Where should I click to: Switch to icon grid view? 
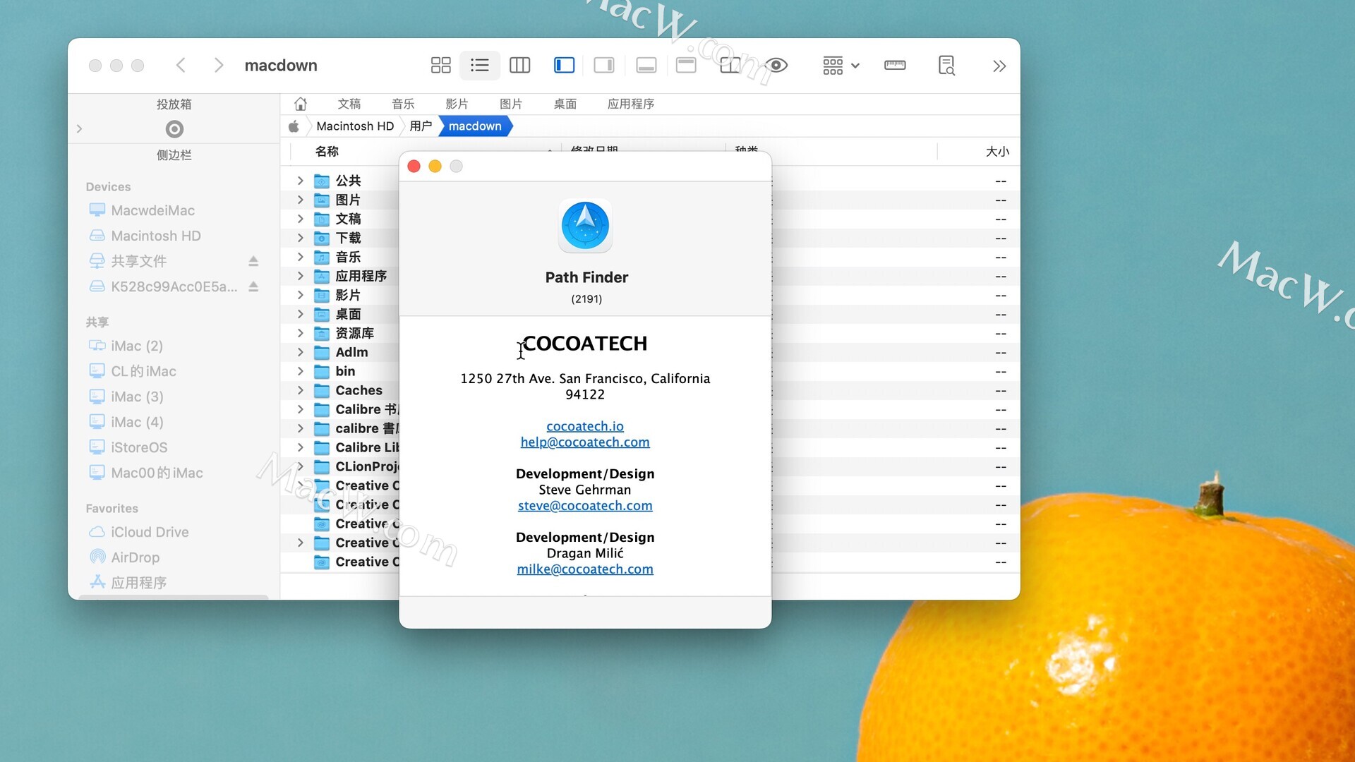coord(440,66)
